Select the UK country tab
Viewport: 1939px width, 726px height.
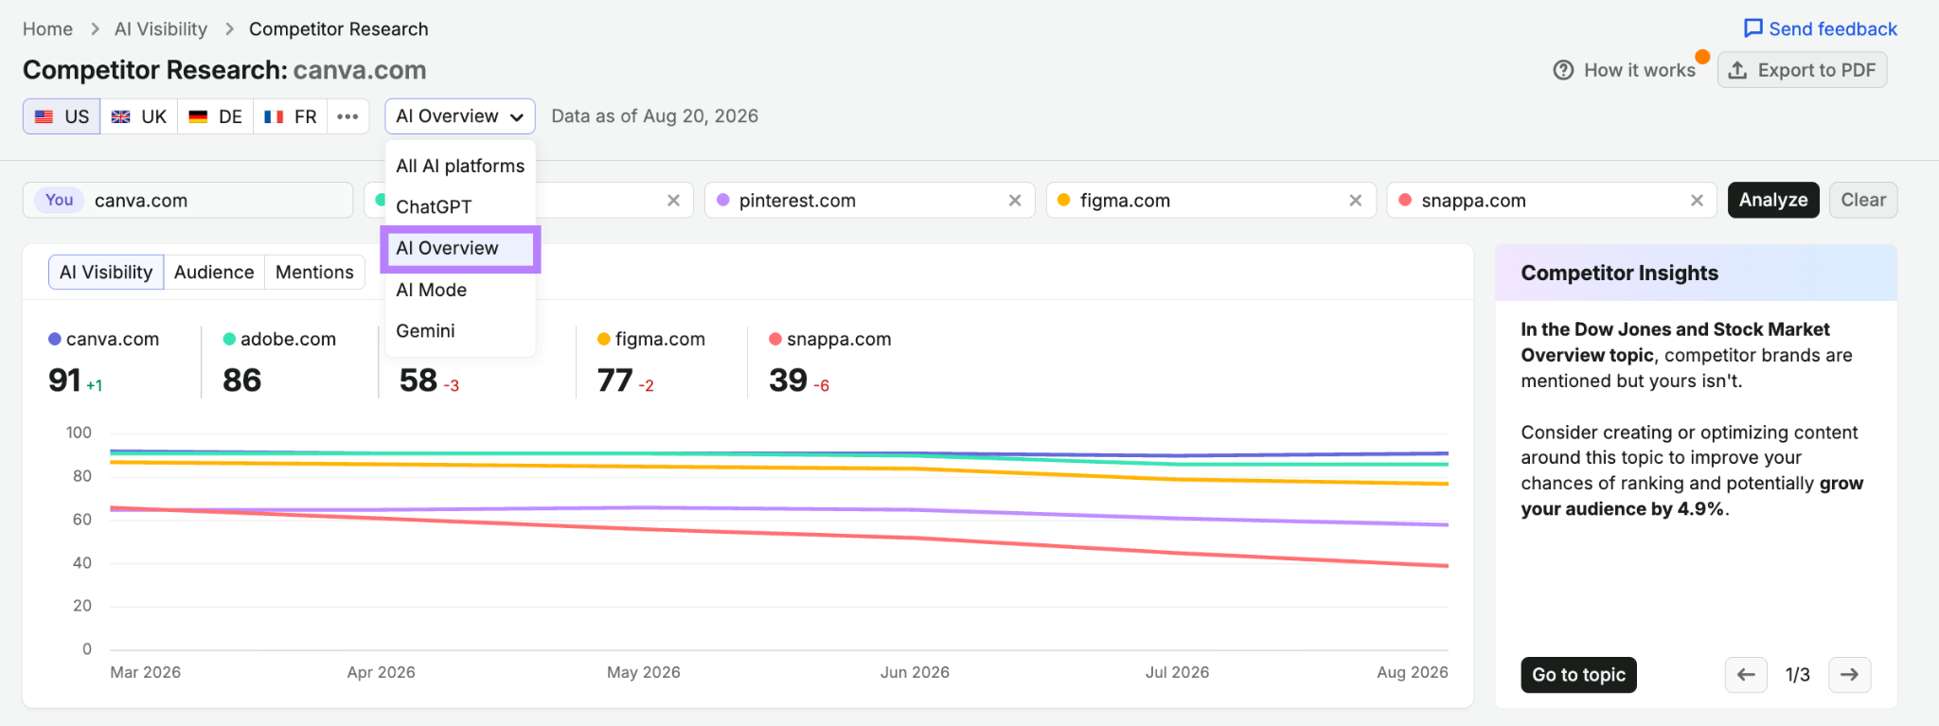click(139, 116)
